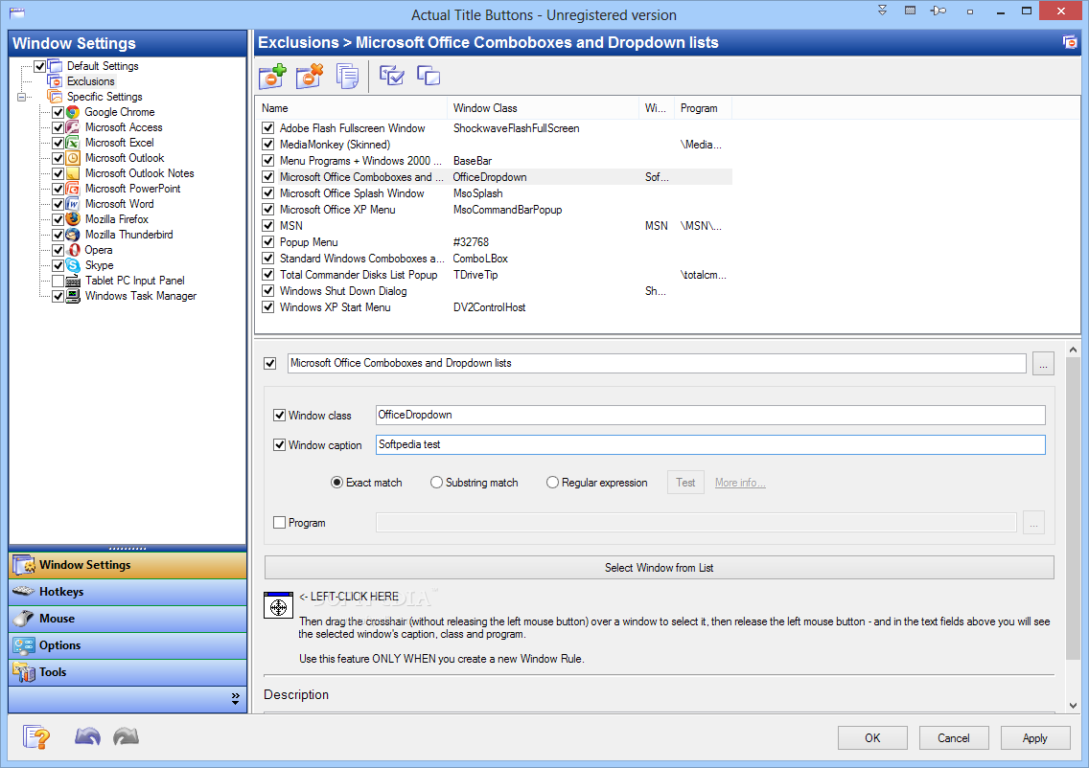The image size is (1089, 768).
Task: Open the Window Settings navigation tab
Action: click(x=127, y=565)
